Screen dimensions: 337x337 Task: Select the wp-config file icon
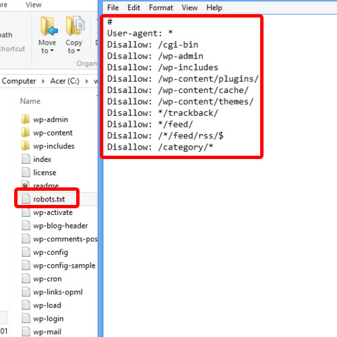coord(26,252)
